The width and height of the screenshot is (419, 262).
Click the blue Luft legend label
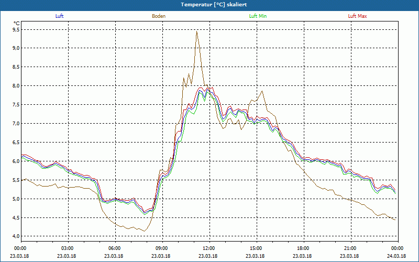point(59,16)
